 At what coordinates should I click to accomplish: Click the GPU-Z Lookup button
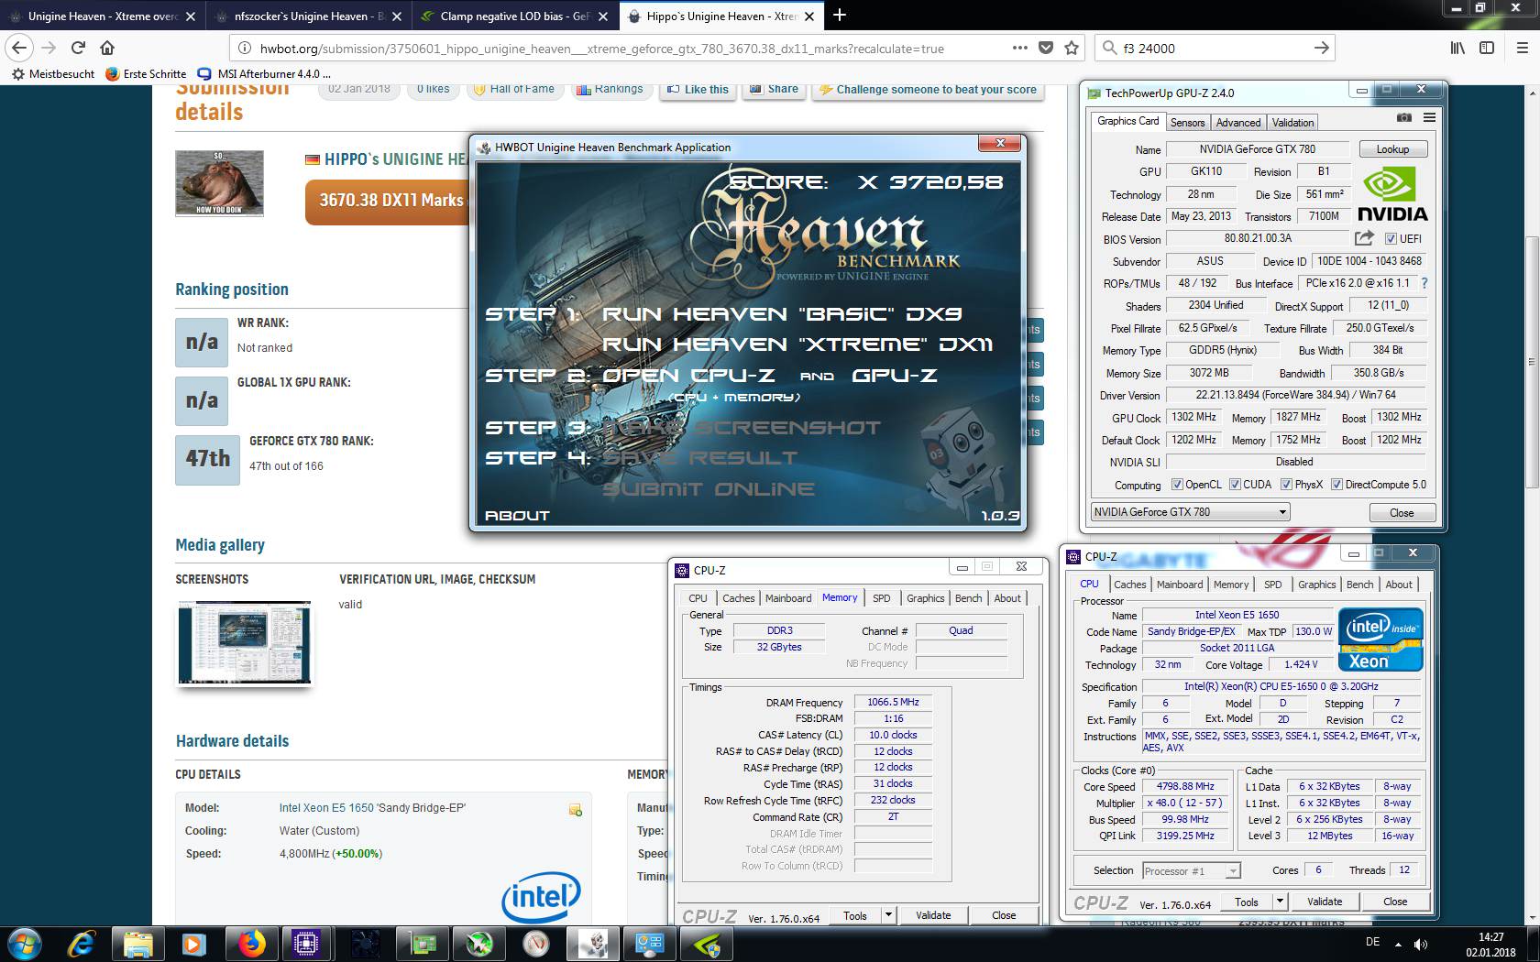[x=1392, y=149]
